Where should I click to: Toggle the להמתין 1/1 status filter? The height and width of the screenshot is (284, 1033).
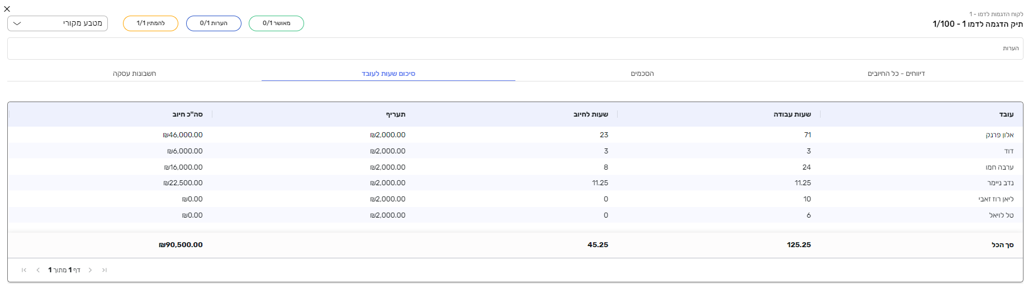(x=150, y=23)
